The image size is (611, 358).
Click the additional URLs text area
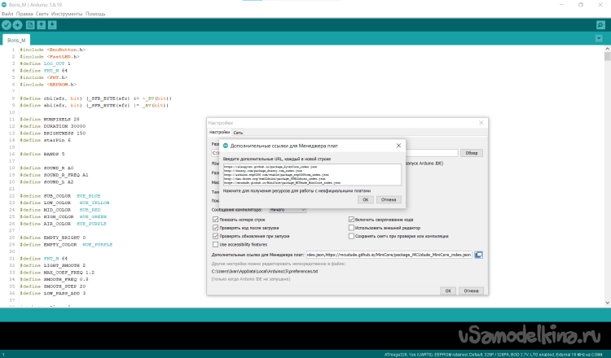(313, 177)
